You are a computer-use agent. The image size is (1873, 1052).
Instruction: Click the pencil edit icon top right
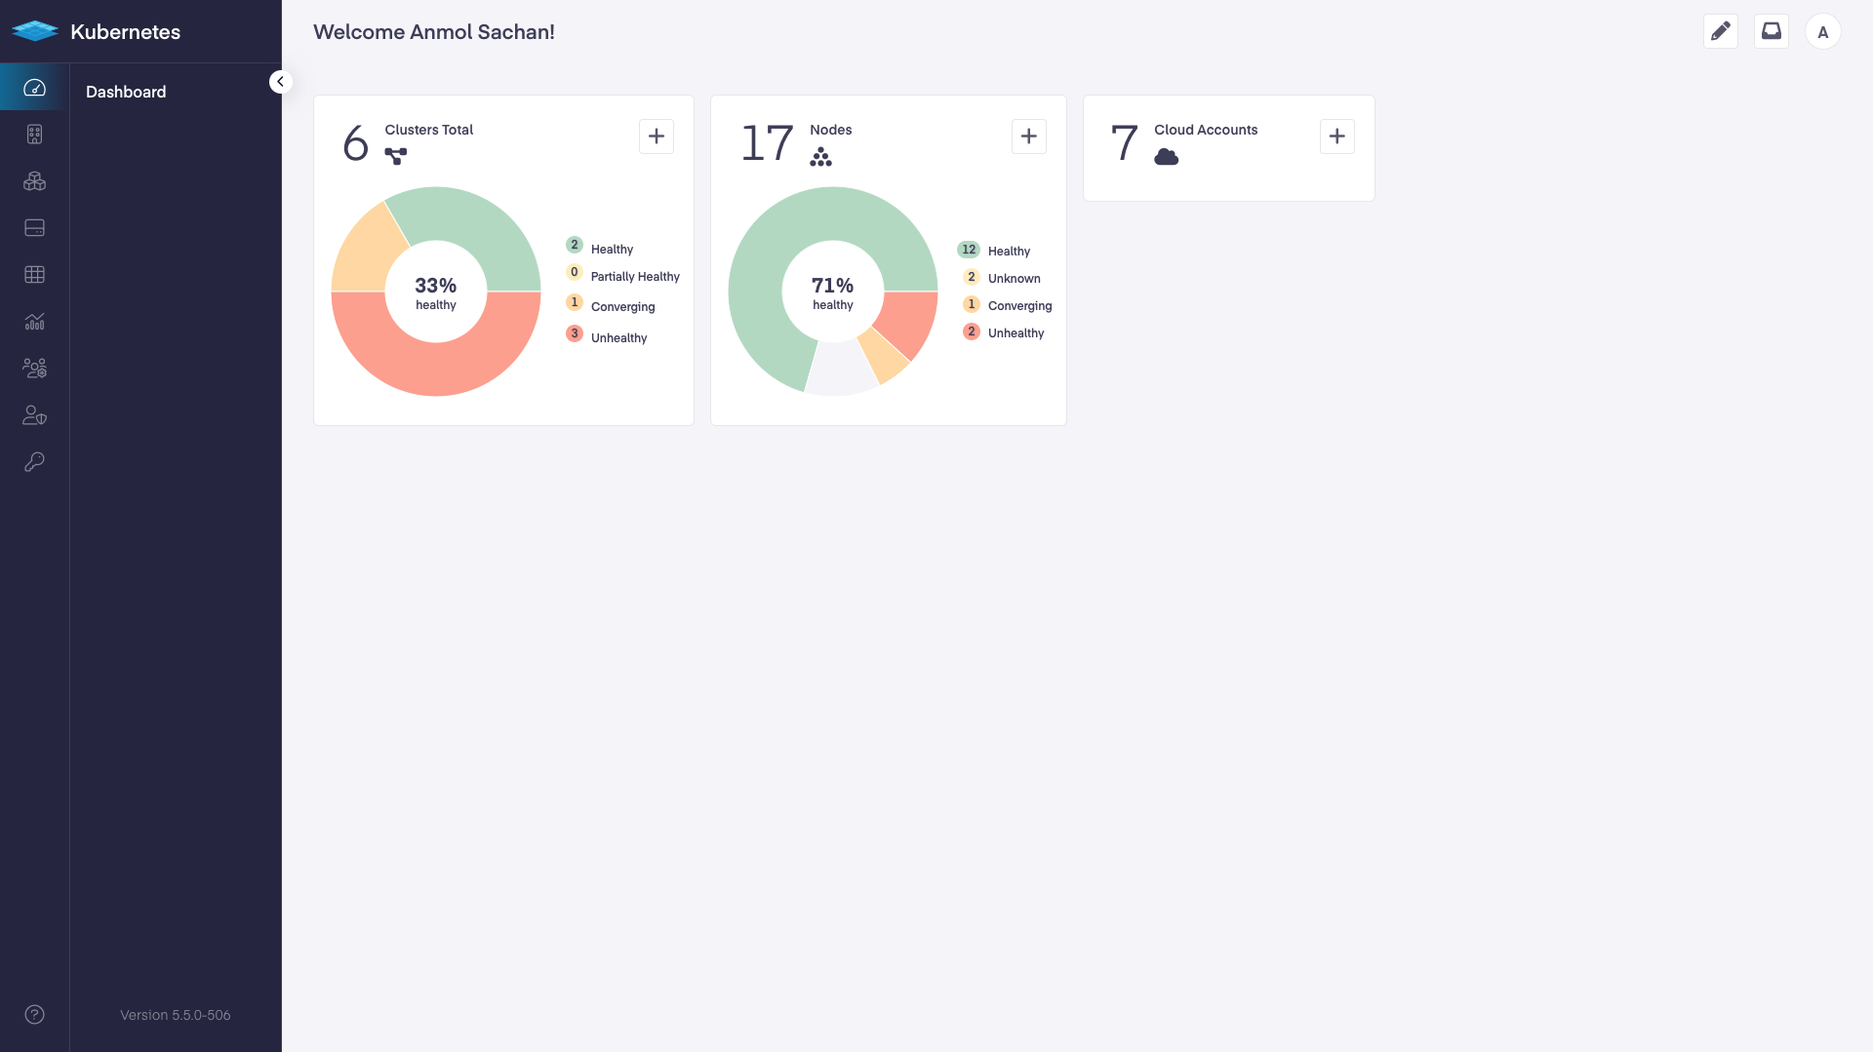[x=1721, y=31]
